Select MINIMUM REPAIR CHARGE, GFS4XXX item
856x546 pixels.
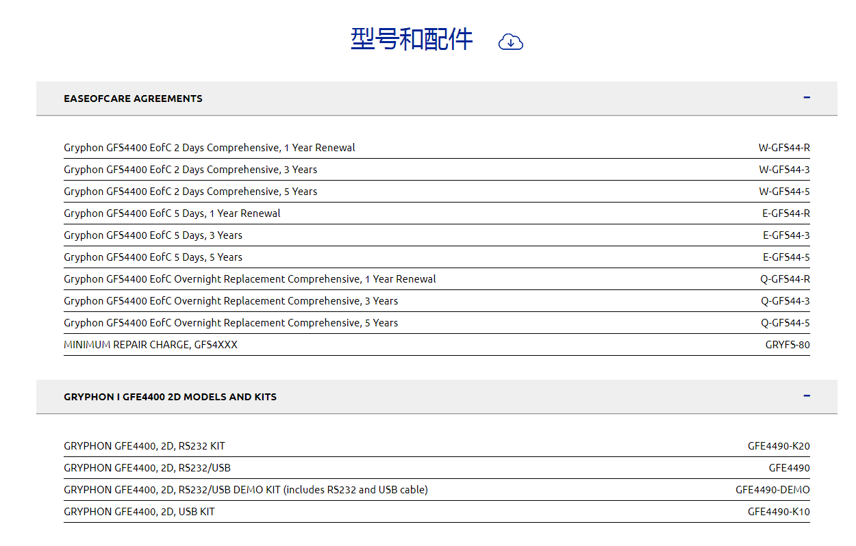[x=151, y=345]
